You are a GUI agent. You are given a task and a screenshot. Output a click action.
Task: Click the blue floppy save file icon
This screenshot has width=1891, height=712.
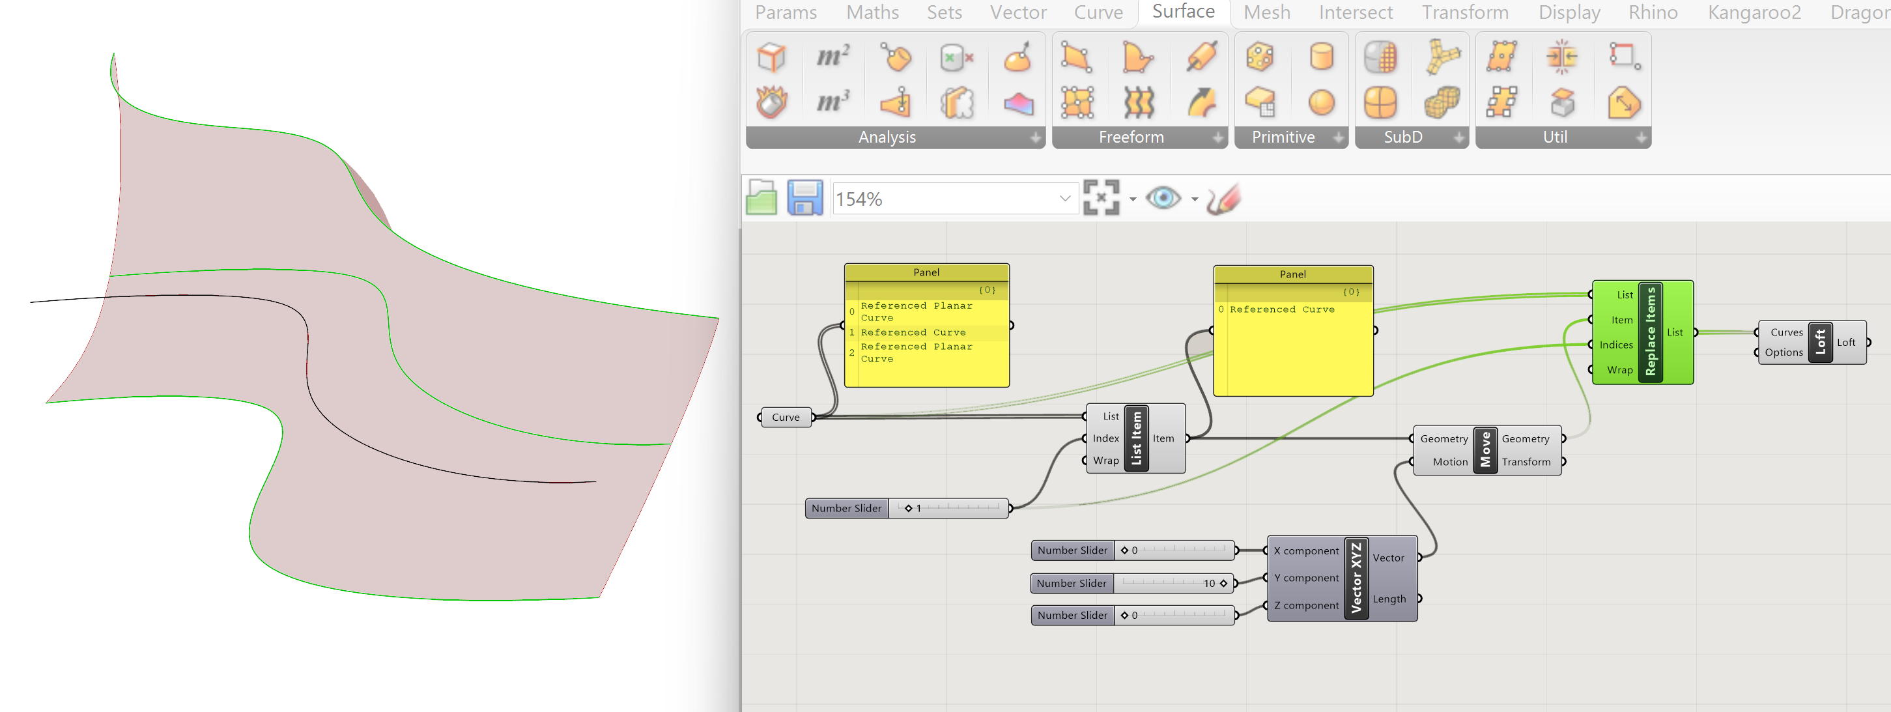click(x=804, y=198)
